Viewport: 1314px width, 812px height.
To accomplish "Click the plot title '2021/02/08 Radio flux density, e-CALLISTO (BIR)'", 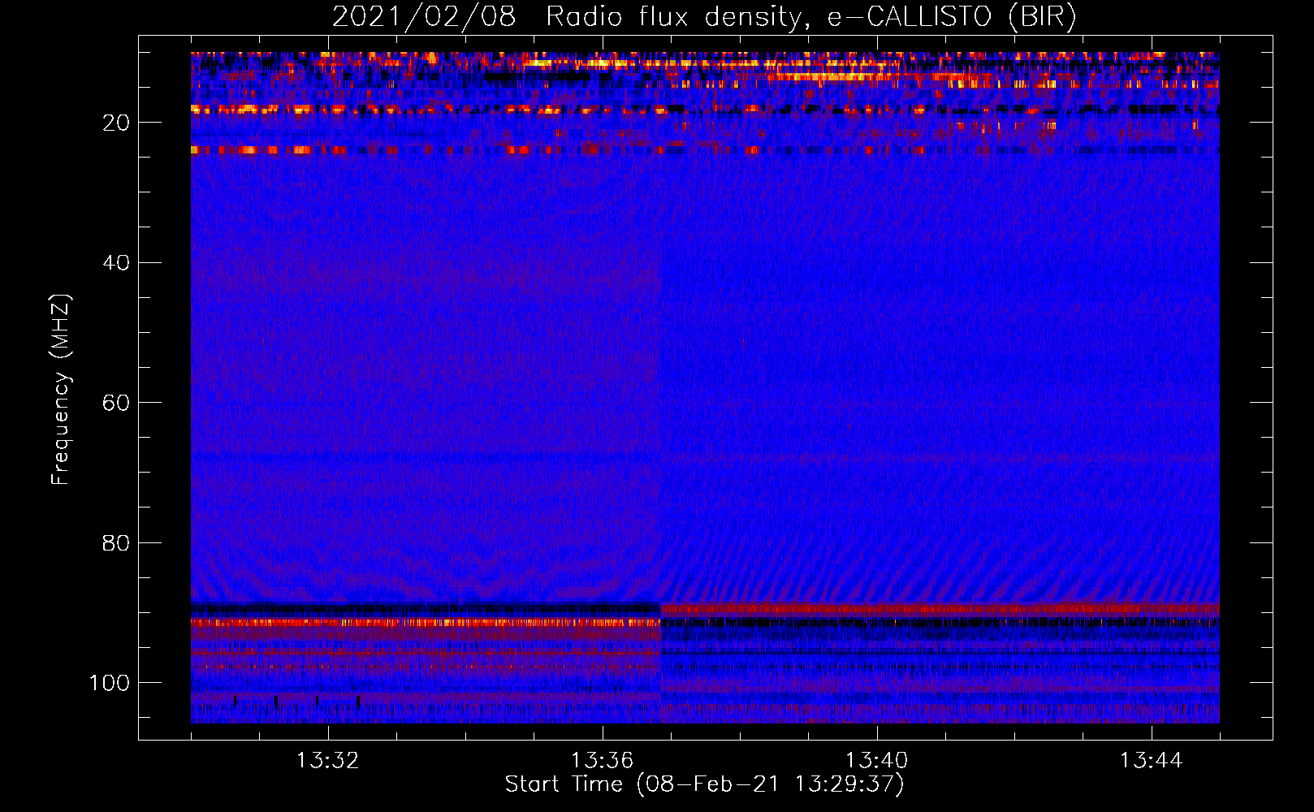I will point(704,17).
